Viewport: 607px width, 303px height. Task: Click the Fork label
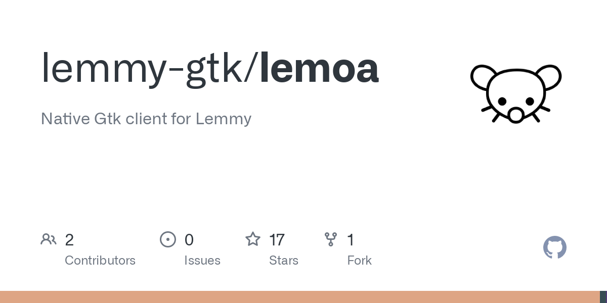[360, 261]
